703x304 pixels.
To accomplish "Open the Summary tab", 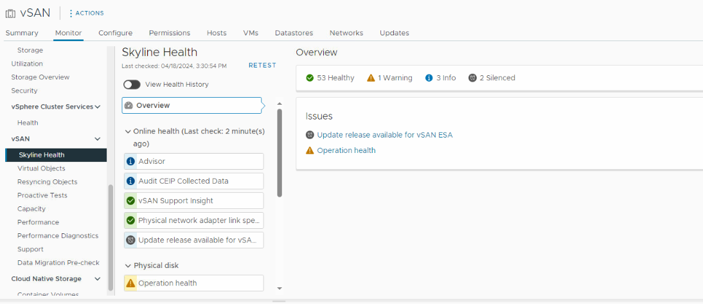I will [x=22, y=33].
